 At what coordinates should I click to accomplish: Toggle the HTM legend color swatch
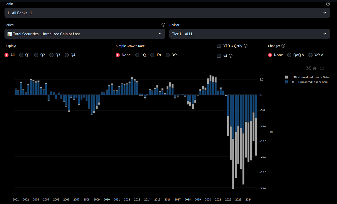(287, 77)
